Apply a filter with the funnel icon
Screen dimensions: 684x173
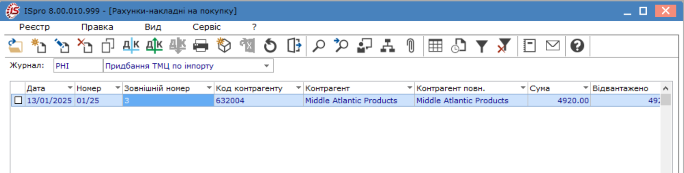click(x=482, y=46)
